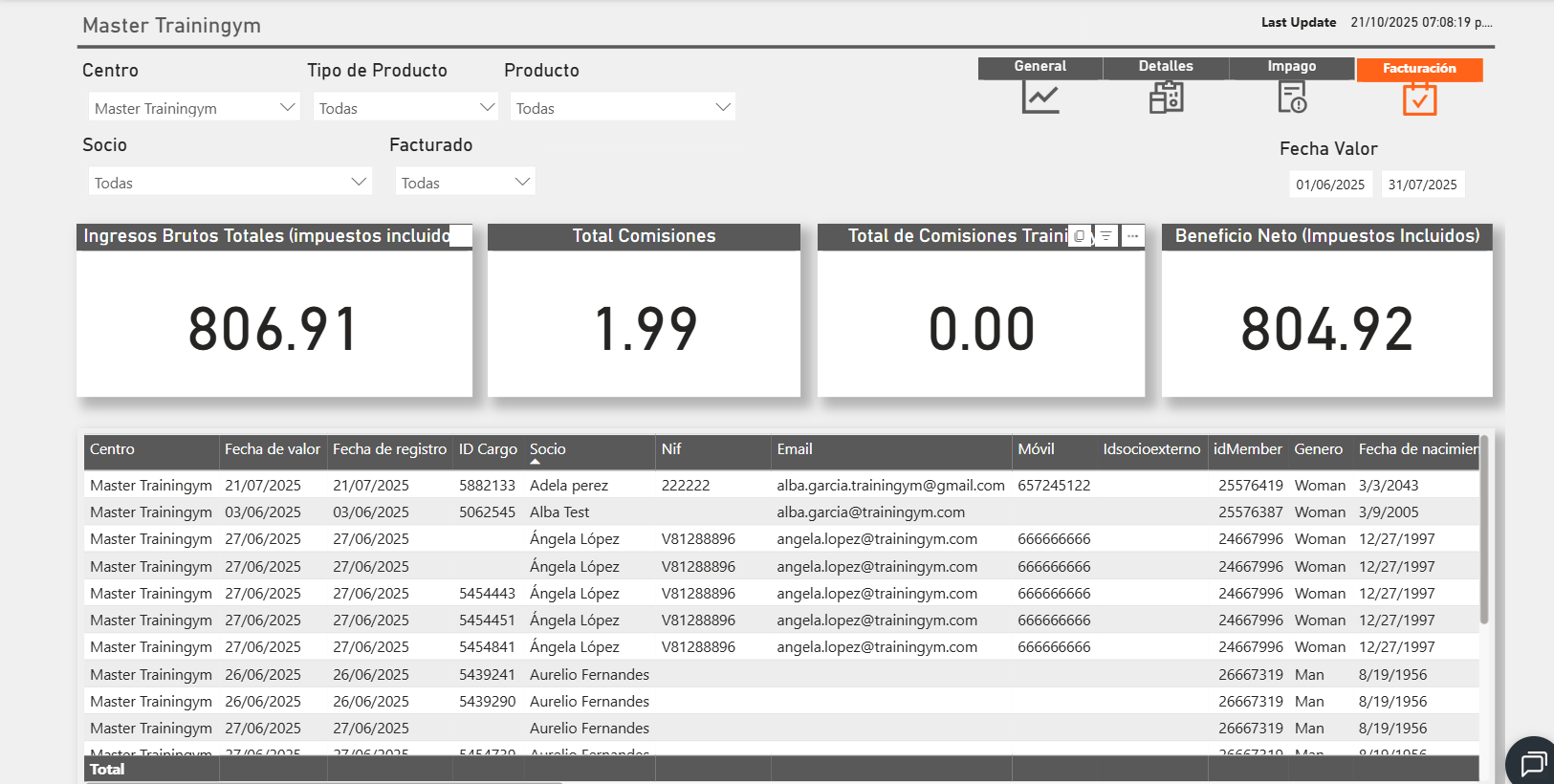The width and height of the screenshot is (1554, 784).
Task: Click the Facturación calendar check icon
Action: pos(1419,98)
